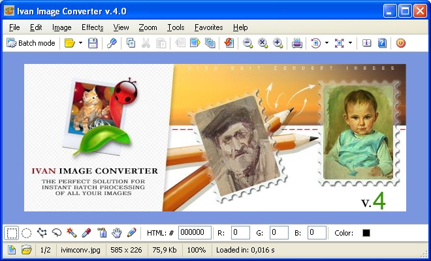Select the elliptical selection tool
The width and height of the screenshot is (431, 261).
pos(26,233)
